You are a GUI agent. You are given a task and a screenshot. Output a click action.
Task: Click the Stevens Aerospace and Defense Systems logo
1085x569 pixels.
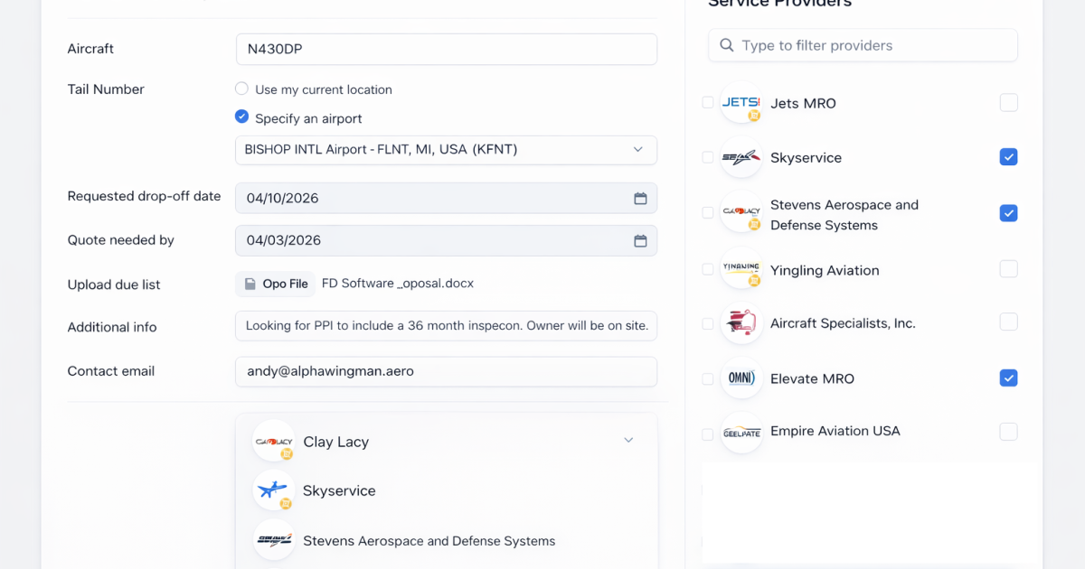point(741,213)
